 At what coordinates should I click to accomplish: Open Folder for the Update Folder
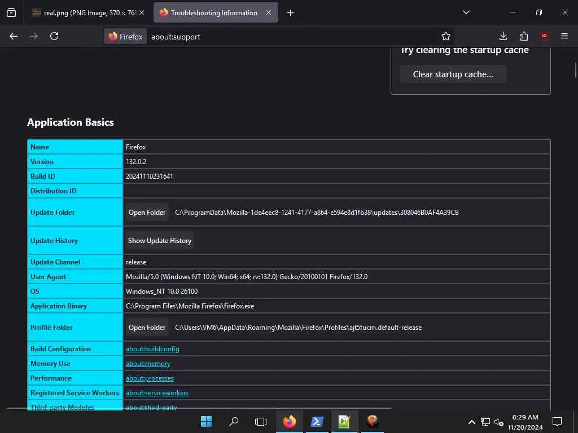147,213
